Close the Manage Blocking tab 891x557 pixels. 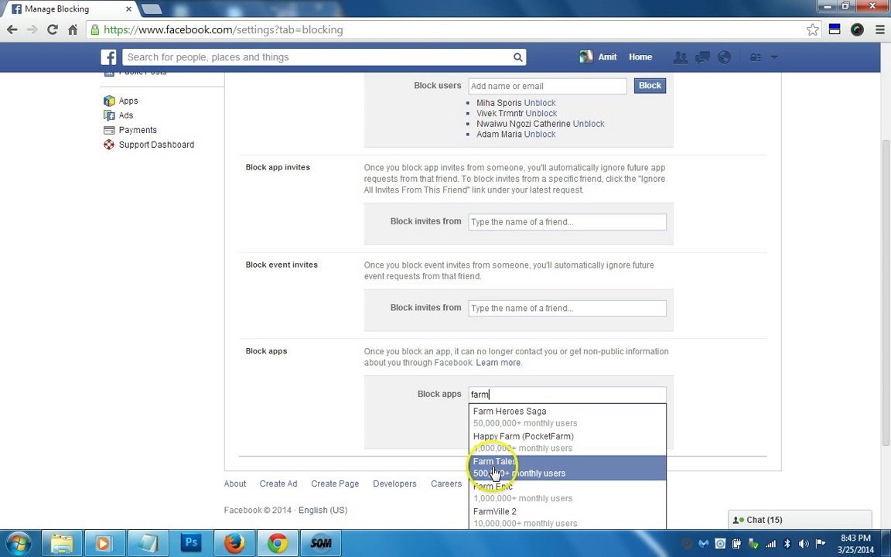tap(128, 9)
